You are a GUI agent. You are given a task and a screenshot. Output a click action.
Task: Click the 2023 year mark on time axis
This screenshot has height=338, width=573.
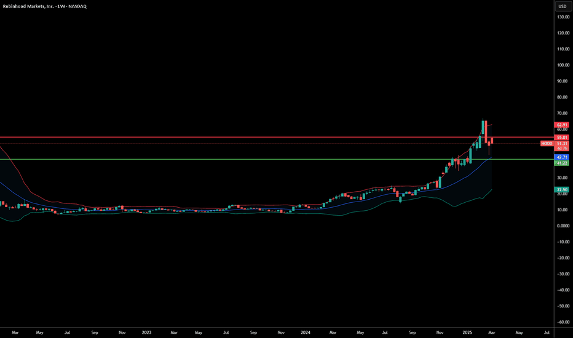146,332
